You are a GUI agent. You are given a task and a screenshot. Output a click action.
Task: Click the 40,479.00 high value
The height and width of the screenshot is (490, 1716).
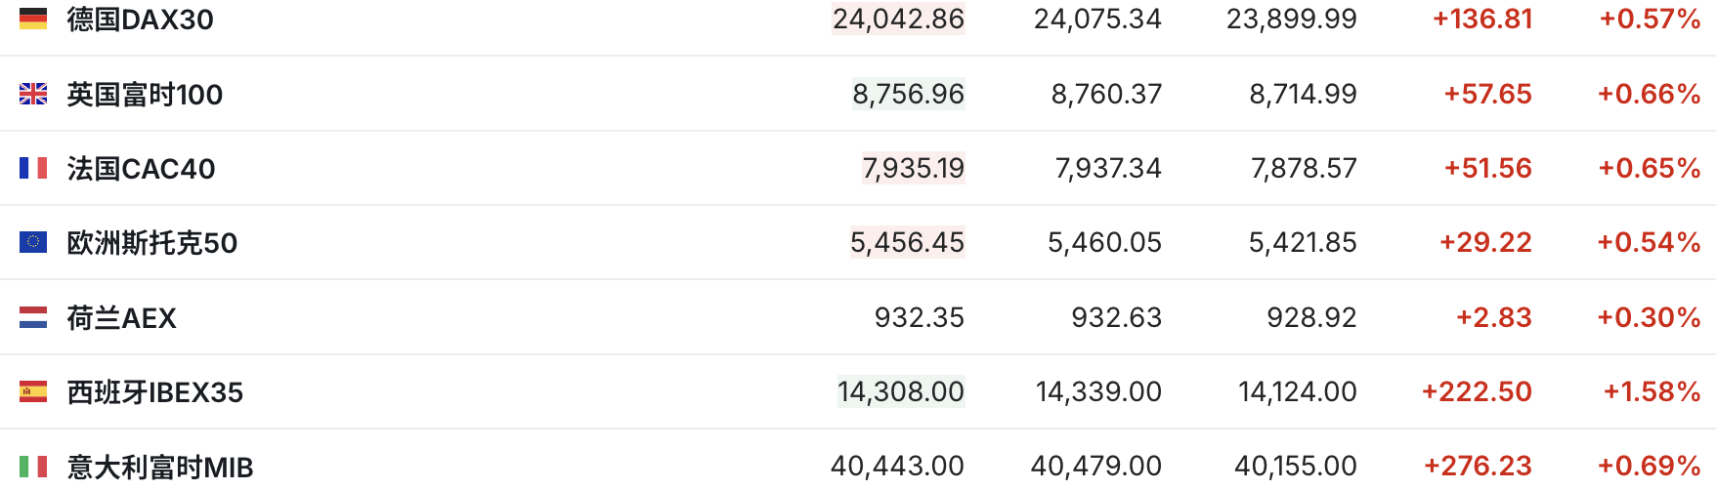pos(1095,467)
